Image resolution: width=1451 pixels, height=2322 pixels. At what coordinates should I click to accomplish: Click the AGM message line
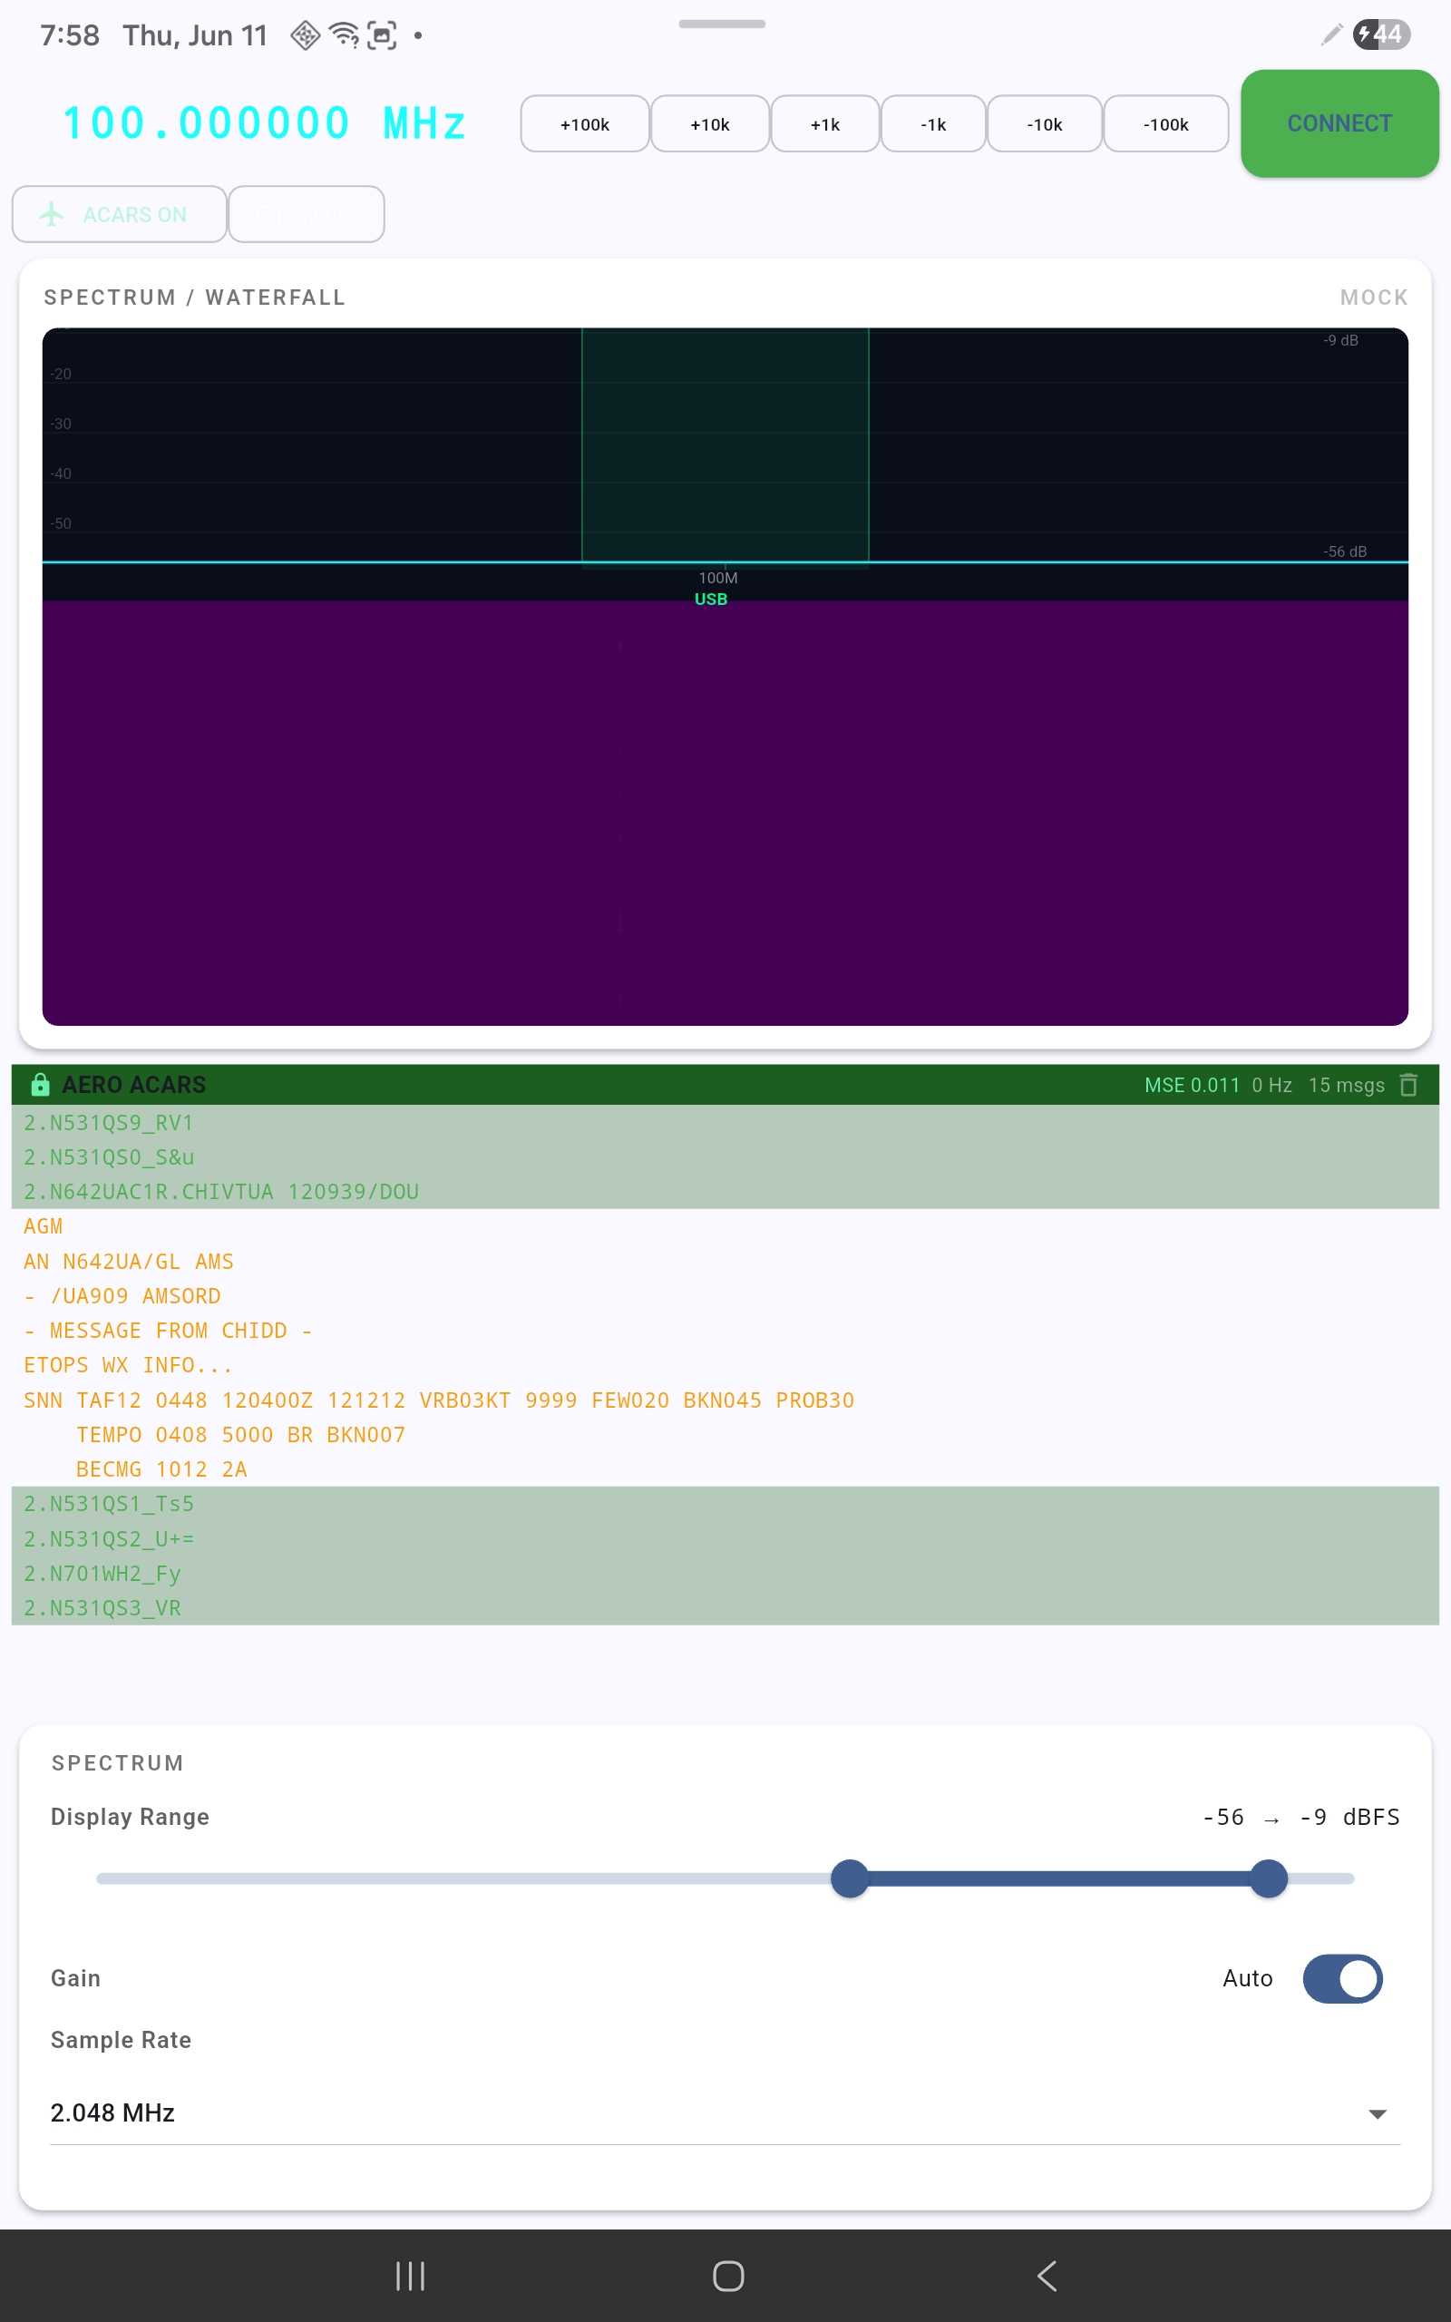point(44,1226)
